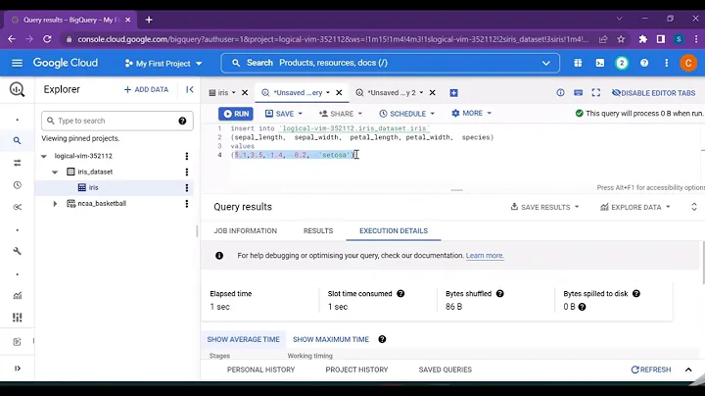Activate Cloud Shell terminal icon
705x396 pixels.
[600, 63]
